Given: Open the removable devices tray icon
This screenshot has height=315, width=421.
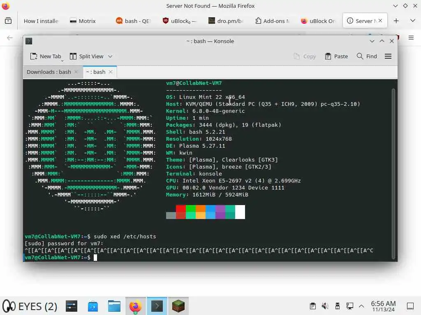Looking at the screenshot, I should click(x=338, y=306).
